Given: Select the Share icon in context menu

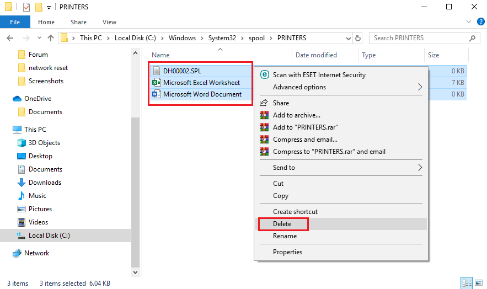Looking at the screenshot, I should pos(264,103).
